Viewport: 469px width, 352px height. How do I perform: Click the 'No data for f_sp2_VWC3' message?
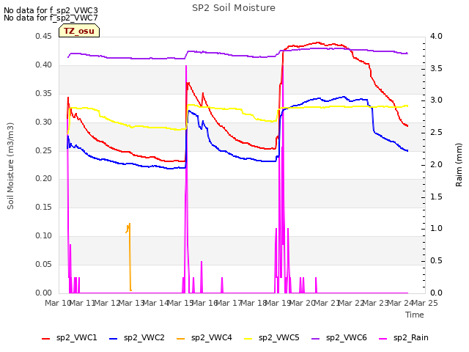click(x=51, y=10)
